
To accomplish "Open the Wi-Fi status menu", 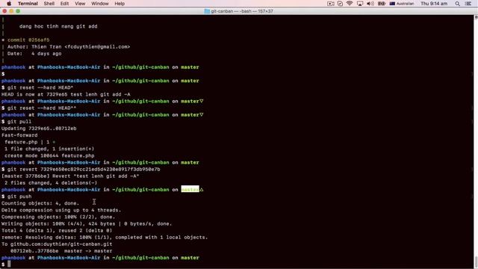I will point(350,4).
